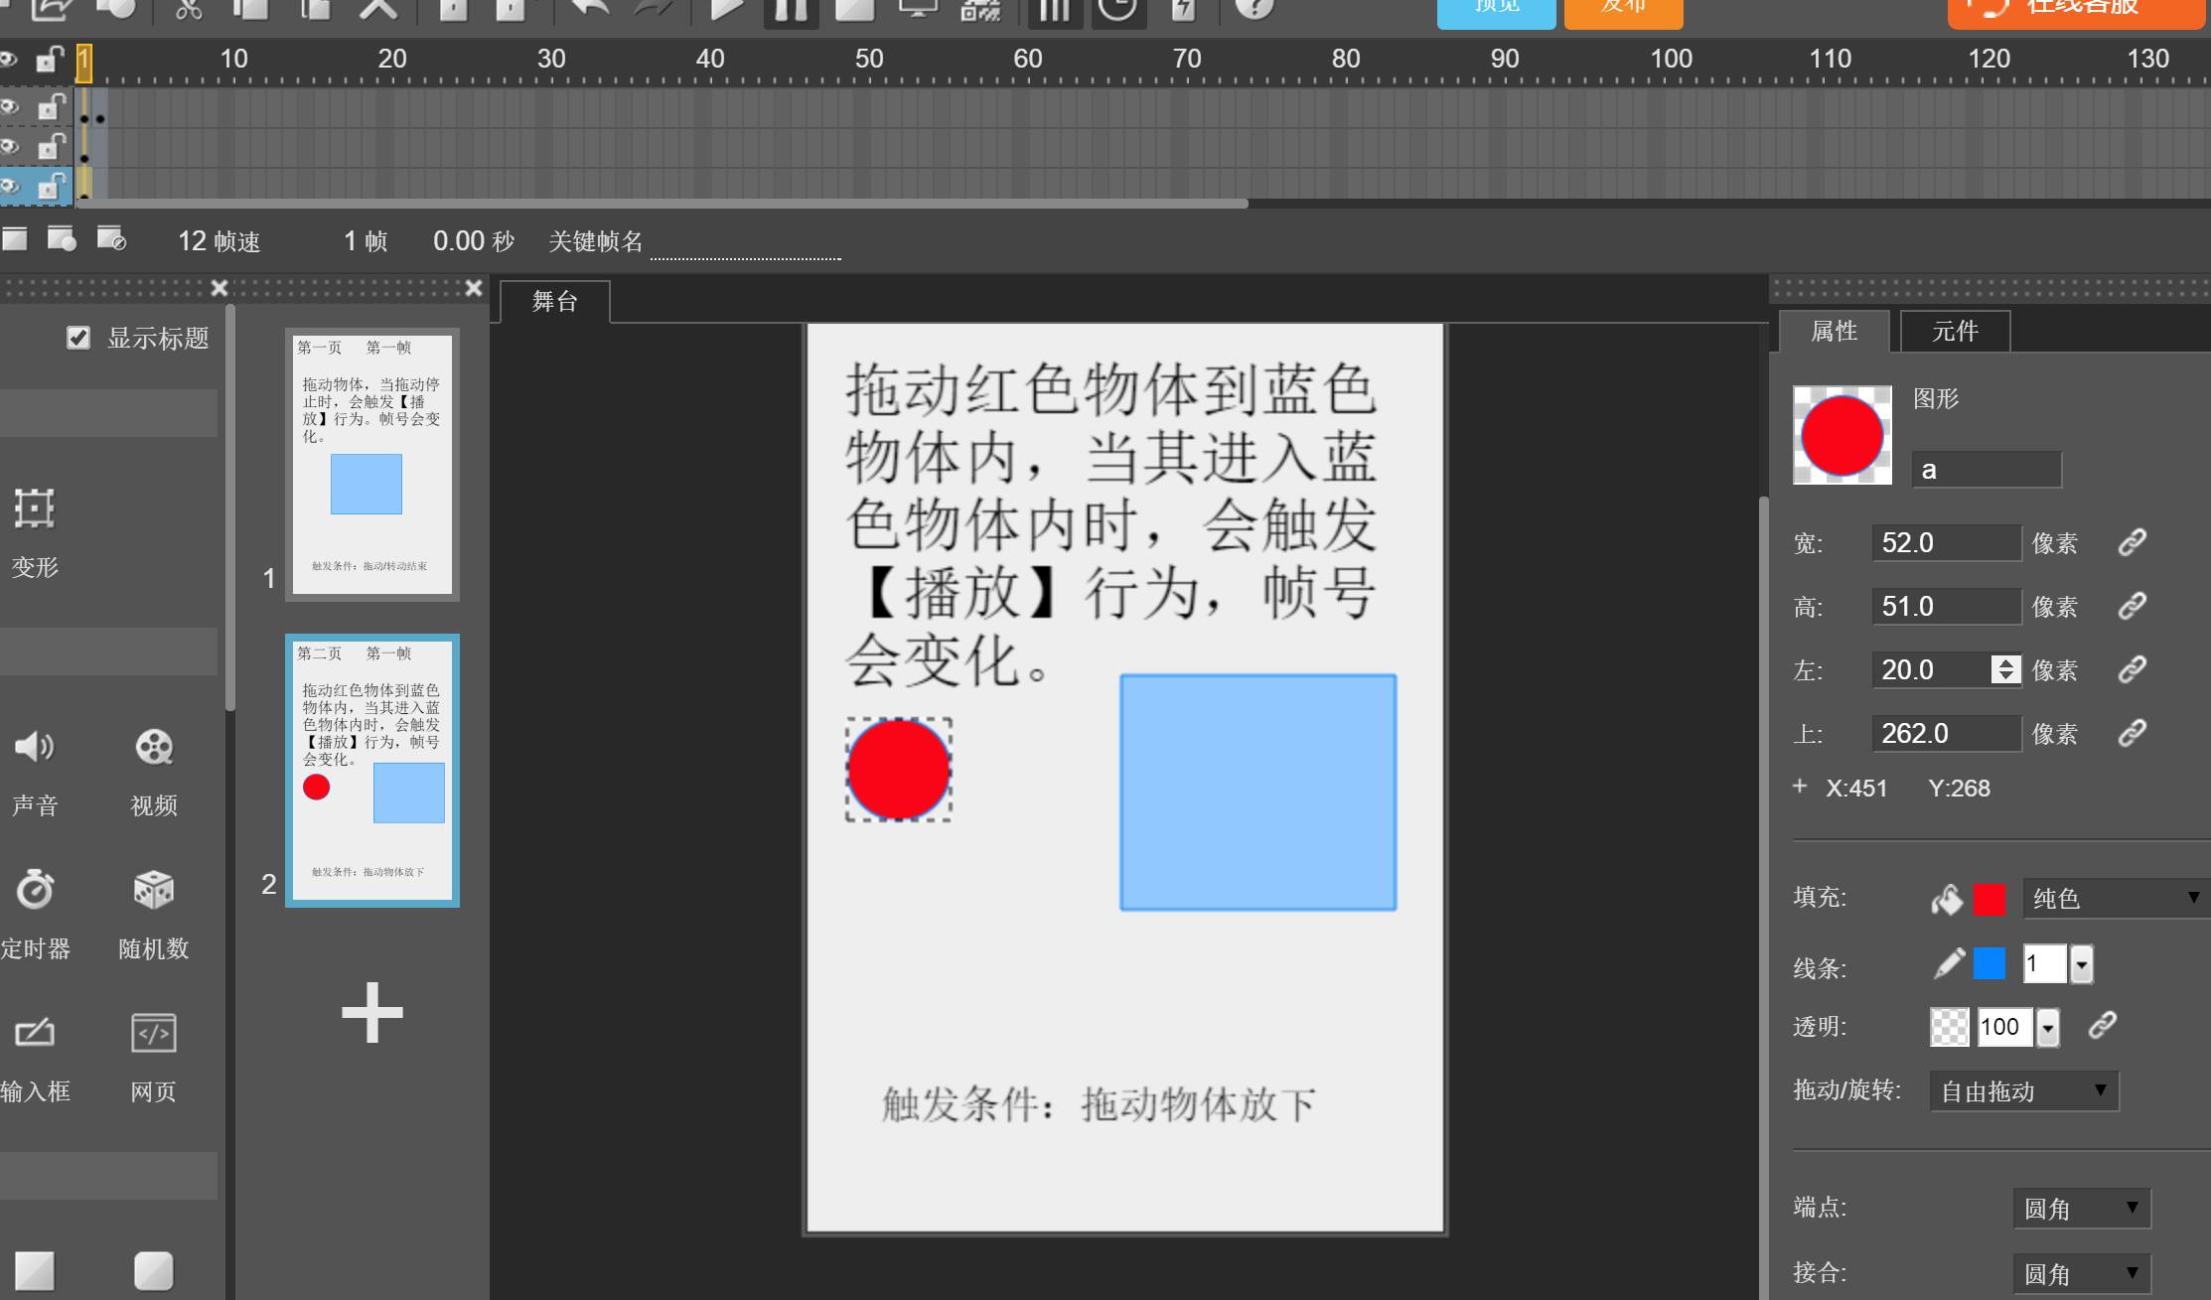2211x1300 pixels.
Task: Click the blue line color swatch
Action: 1990,963
